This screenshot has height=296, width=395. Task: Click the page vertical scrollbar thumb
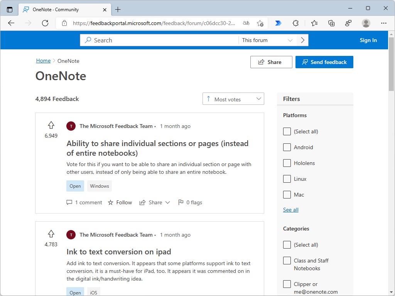(391, 64)
